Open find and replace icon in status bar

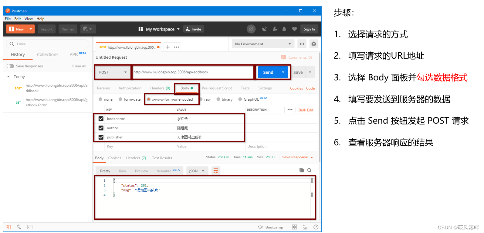click(x=19, y=227)
